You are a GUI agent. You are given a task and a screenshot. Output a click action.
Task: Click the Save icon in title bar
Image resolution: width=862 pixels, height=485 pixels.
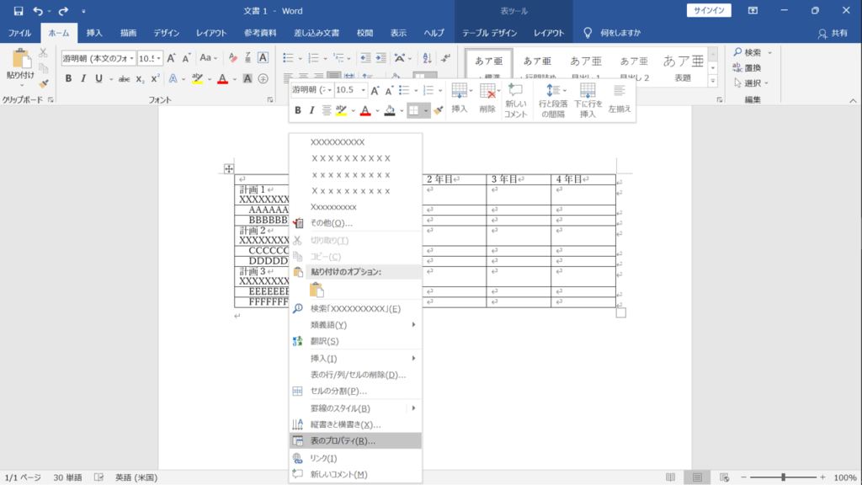coord(19,11)
